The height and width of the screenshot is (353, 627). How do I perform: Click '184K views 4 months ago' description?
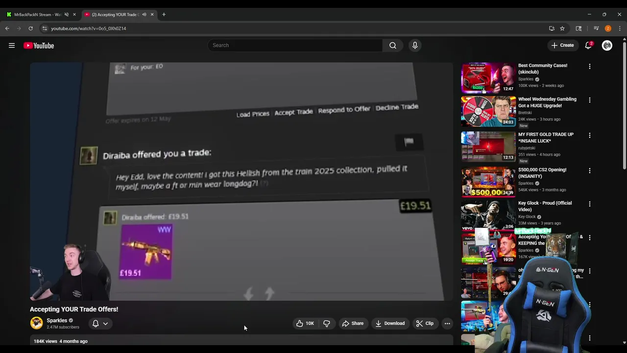click(61, 341)
